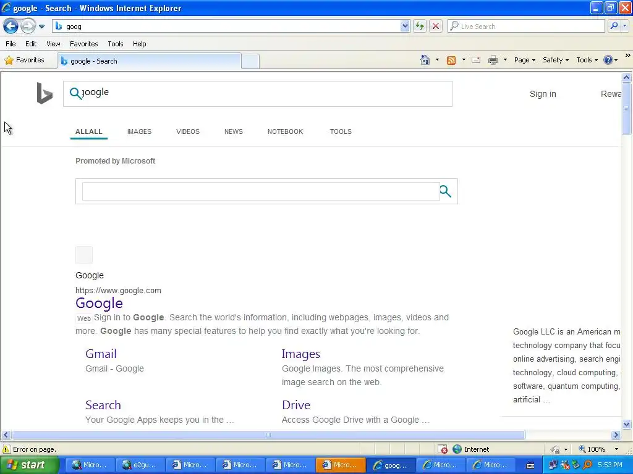Open the Gmail sitelink
Viewport: 633px width, 474px height.
click(x=101, y=354)
